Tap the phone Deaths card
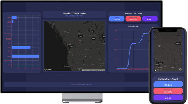The image size is (188, 104). [x=168, y=97]
